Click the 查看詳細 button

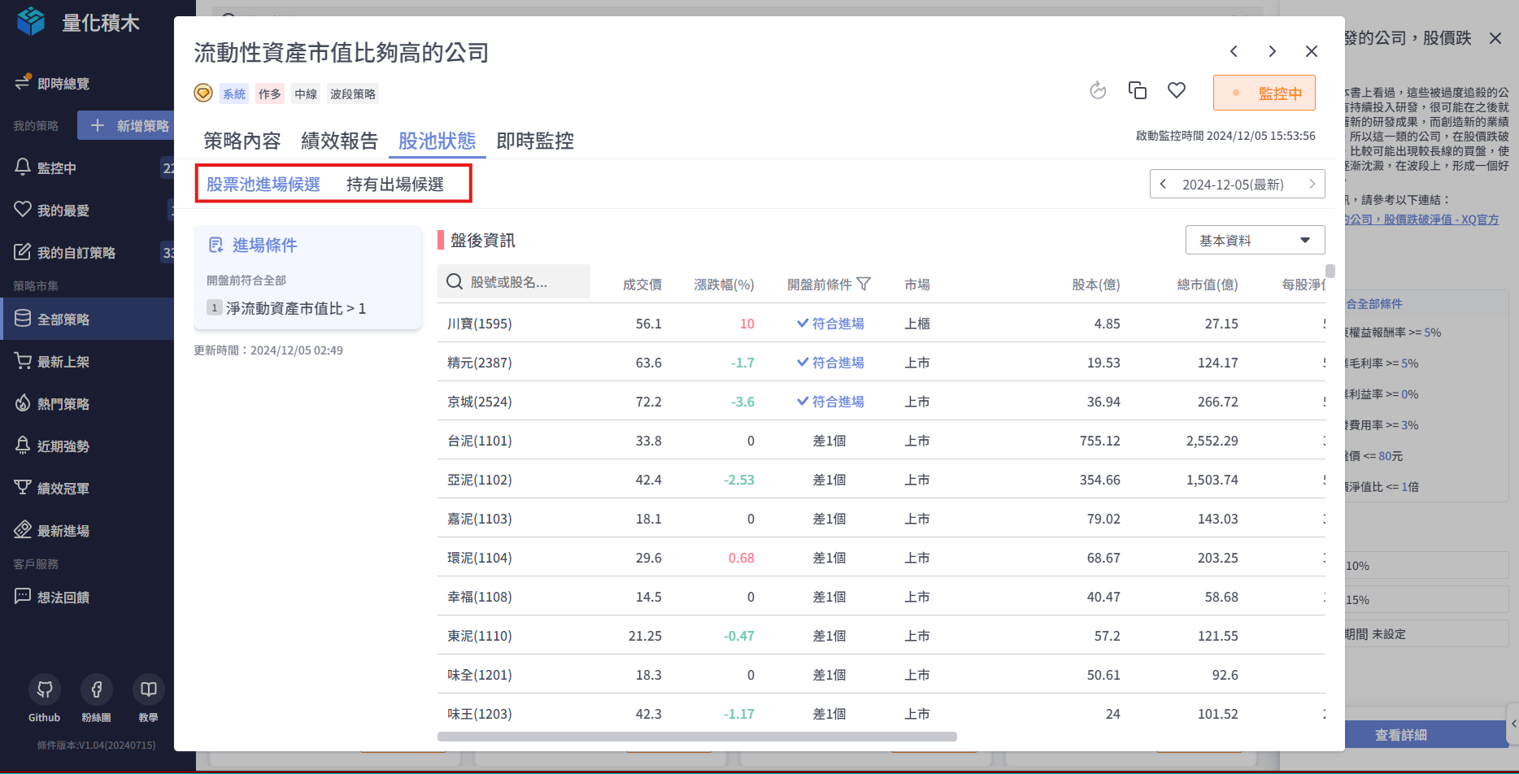coord(1400,735)
